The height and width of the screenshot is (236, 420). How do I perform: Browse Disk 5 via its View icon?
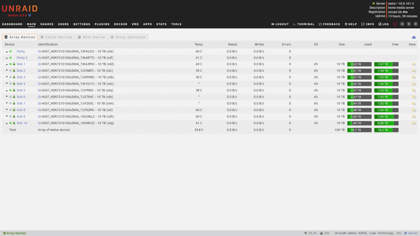pos(414,91)
